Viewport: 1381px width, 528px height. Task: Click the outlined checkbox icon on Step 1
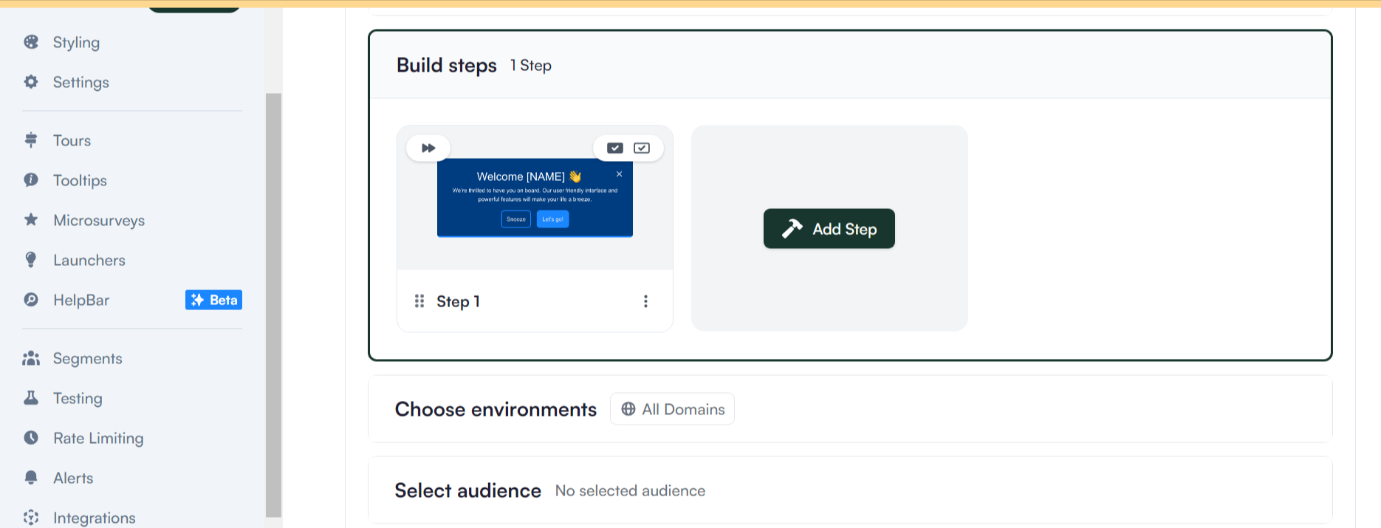(x=642, y=148)
